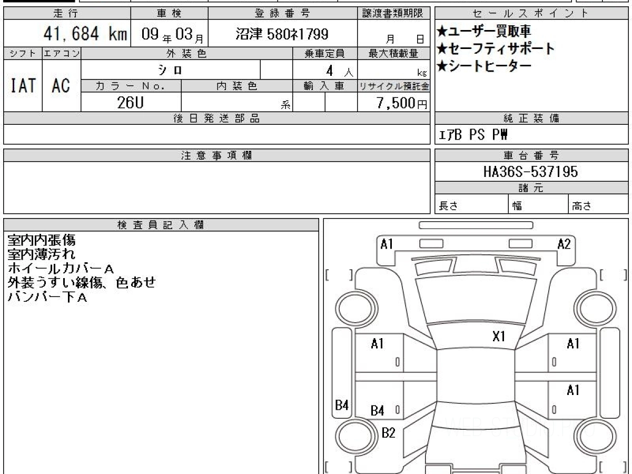Click the 純正装備 heading

pyautogui.click(x=531, y=118)
